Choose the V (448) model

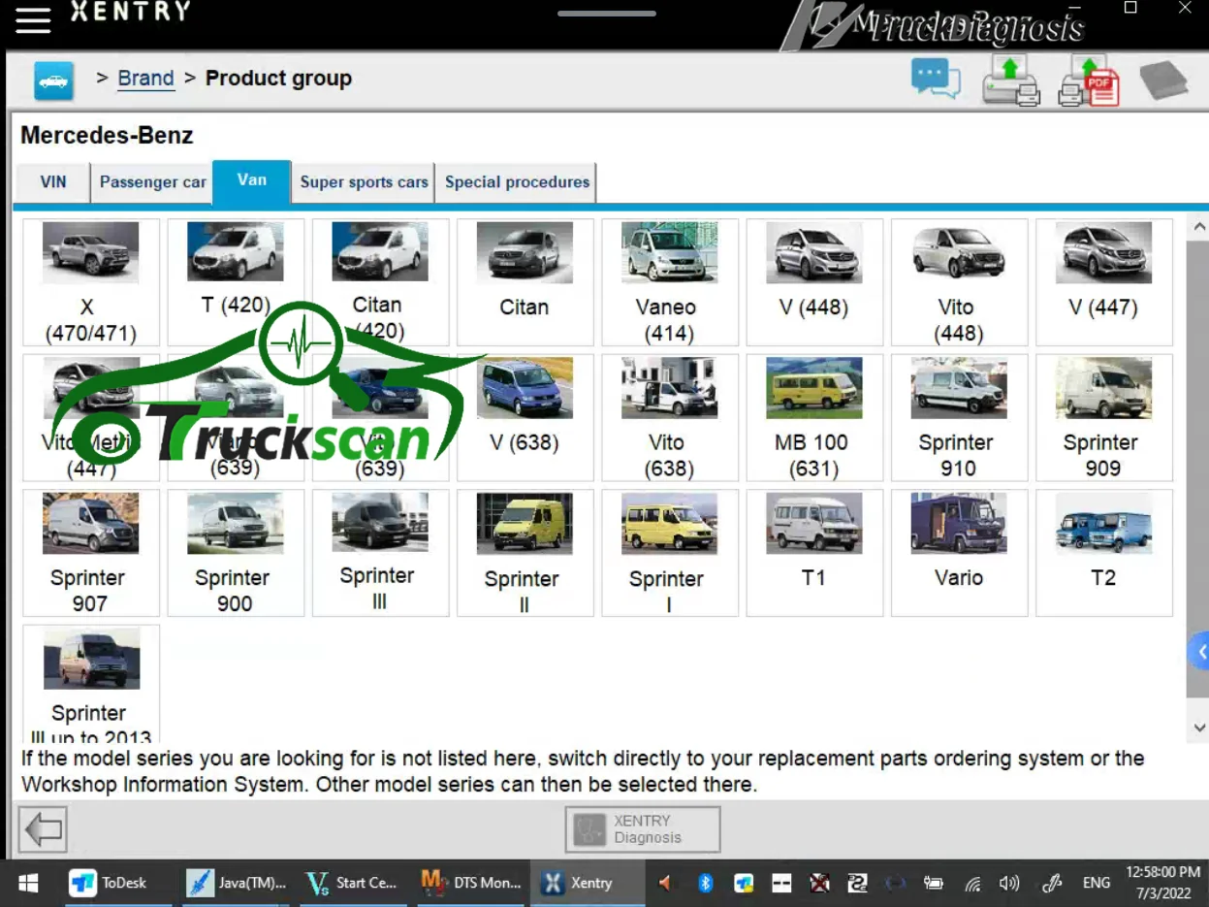click(x=814, y=282)
